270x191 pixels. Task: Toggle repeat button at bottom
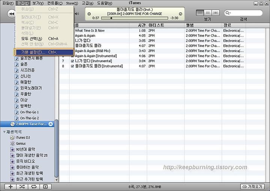tap(34, 187)
